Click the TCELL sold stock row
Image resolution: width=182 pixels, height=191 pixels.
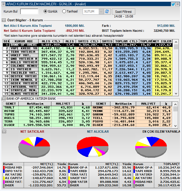coord(132,118)
